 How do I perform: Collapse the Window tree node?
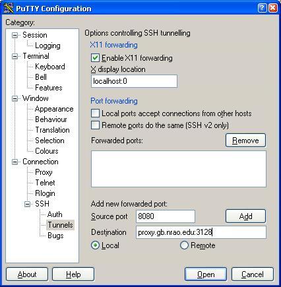click(x=15, y=98)
